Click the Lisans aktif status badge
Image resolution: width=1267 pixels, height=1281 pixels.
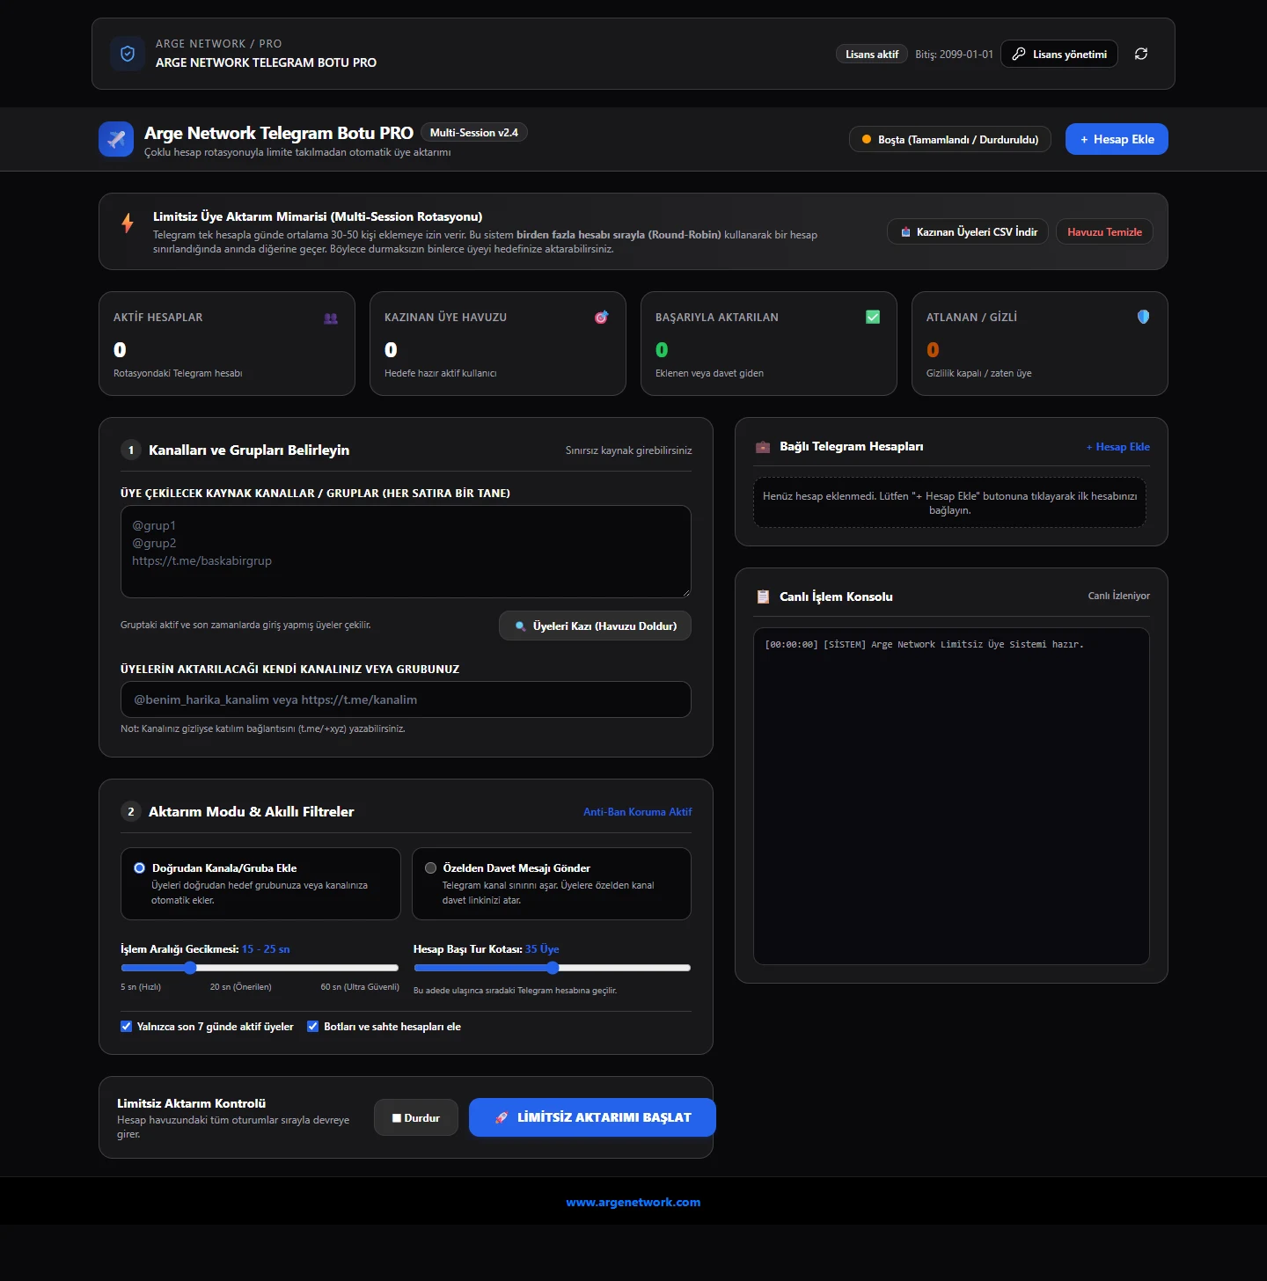tap(872, 54)
